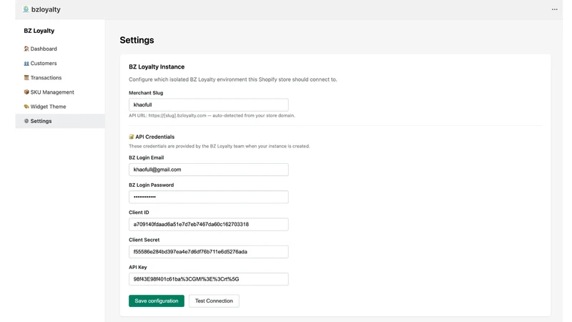Click into the Client Secret field
Image resolution: width=572 pixels, height=322 pixels.
point(209,252)
